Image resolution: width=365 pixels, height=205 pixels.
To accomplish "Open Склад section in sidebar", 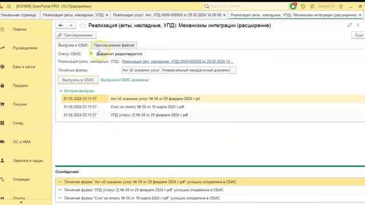I will (18, 123).
